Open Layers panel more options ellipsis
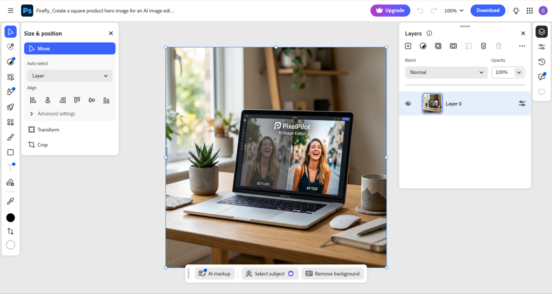The height and width of the screenshot is (294, 552). [522, 46]
